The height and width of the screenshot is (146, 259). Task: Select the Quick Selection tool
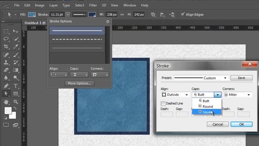(16, 39)
